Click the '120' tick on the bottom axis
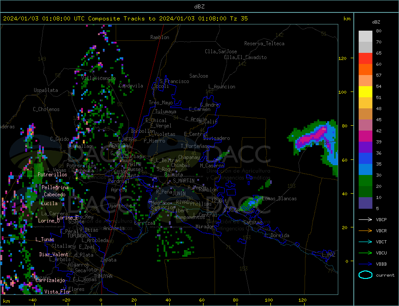The width and height of the screenshot is (399, 306). pyautogui.click(x=302, y=300)
